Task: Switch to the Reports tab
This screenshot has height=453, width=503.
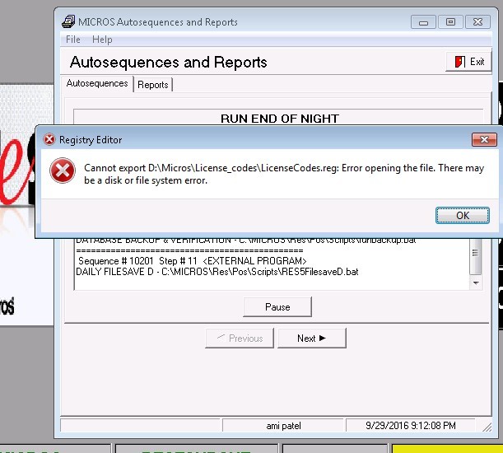Action: coord(153,85)
